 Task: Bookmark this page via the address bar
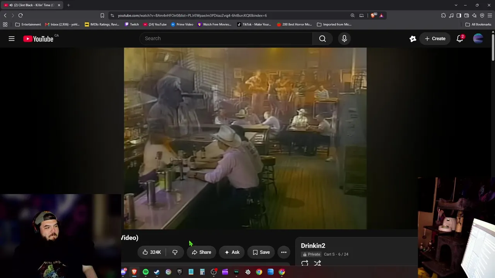(x=102, y=15)
